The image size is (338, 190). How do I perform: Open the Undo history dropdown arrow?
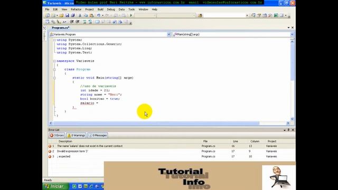(x=102, y=15)
